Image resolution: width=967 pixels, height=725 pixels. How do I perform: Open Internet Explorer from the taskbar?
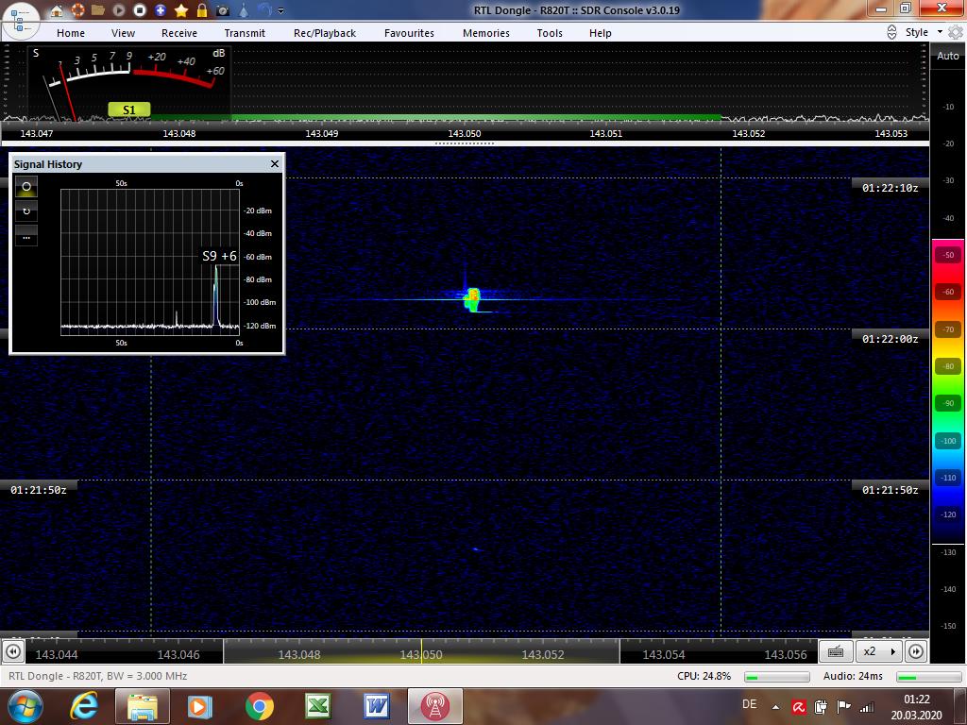click(x=84, y=706)
